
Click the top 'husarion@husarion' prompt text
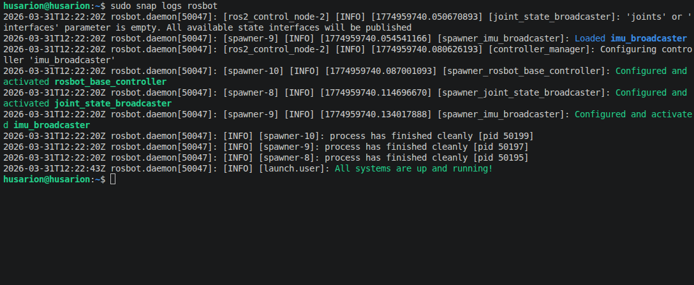(43, 6)
